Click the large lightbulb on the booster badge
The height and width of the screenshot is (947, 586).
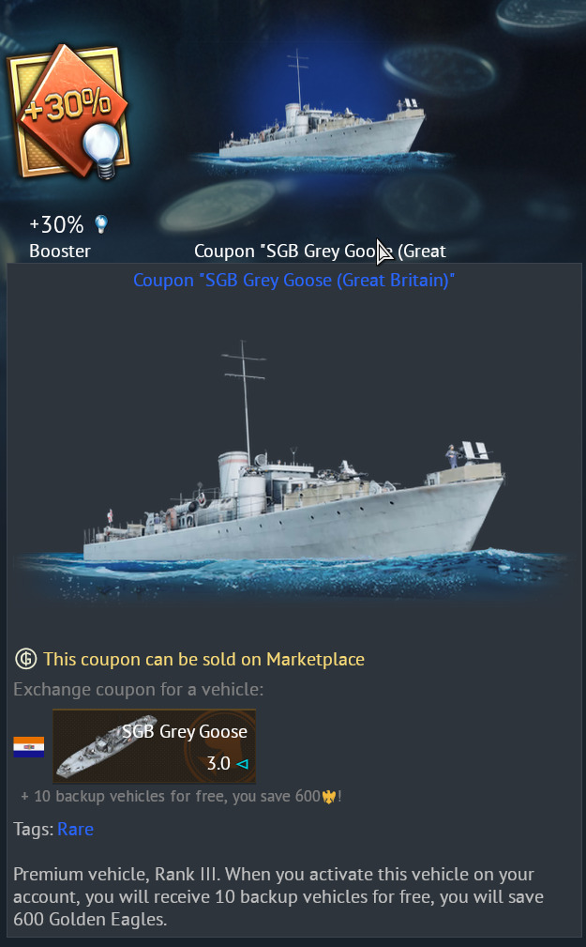[101, 148]
